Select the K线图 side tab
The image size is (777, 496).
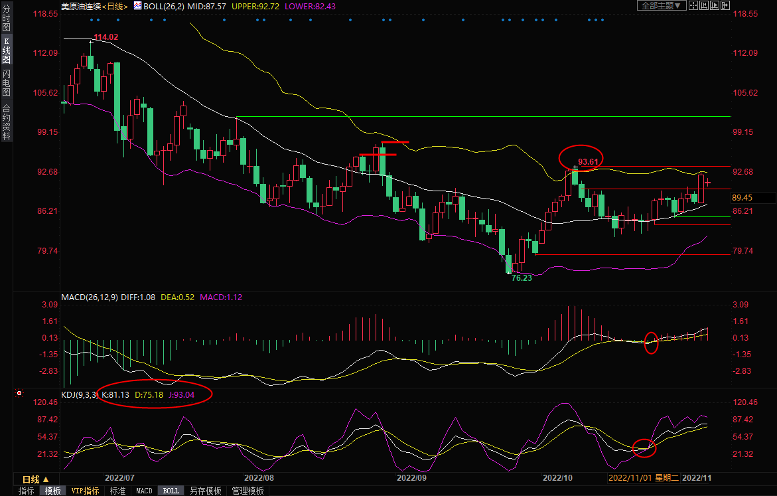point(6,50)
